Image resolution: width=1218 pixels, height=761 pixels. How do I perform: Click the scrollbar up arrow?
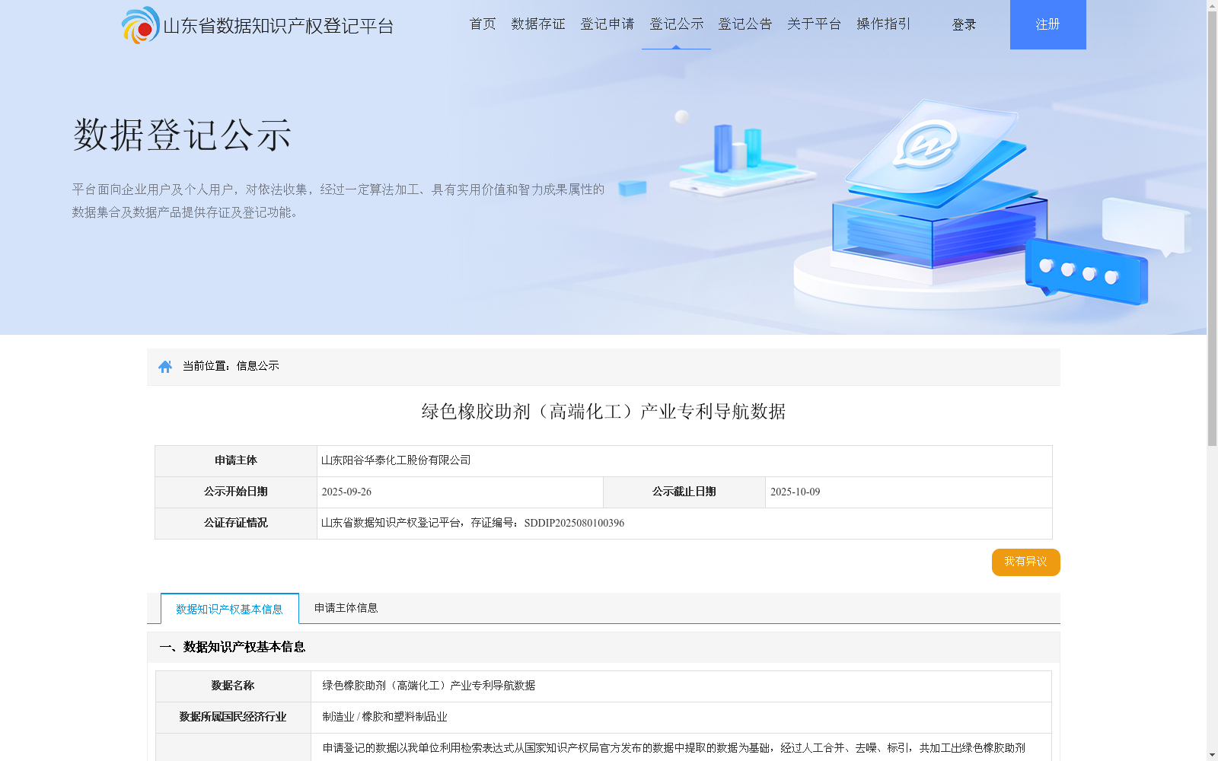point(1212,5)
